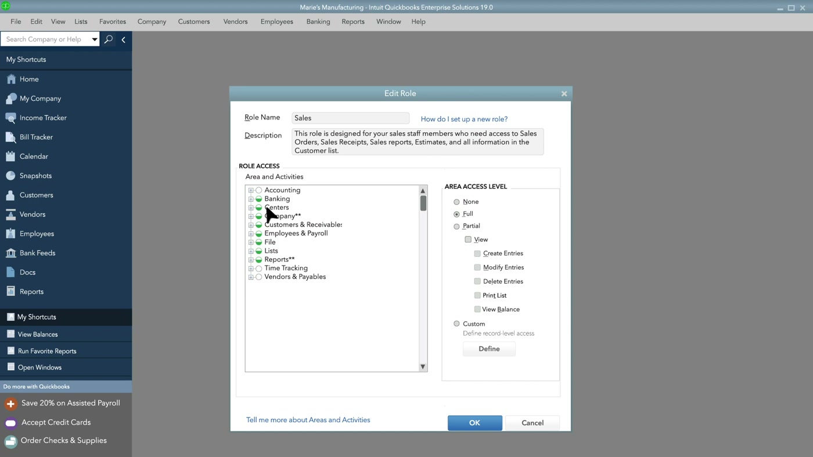
Task: Click the Accept Credit Cards icon
Action: click(10, 423)
